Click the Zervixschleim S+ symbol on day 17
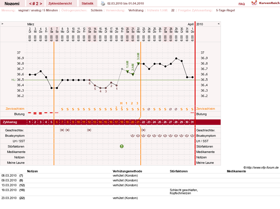This screenshot has height=209, width=280. tap(116, 109)
